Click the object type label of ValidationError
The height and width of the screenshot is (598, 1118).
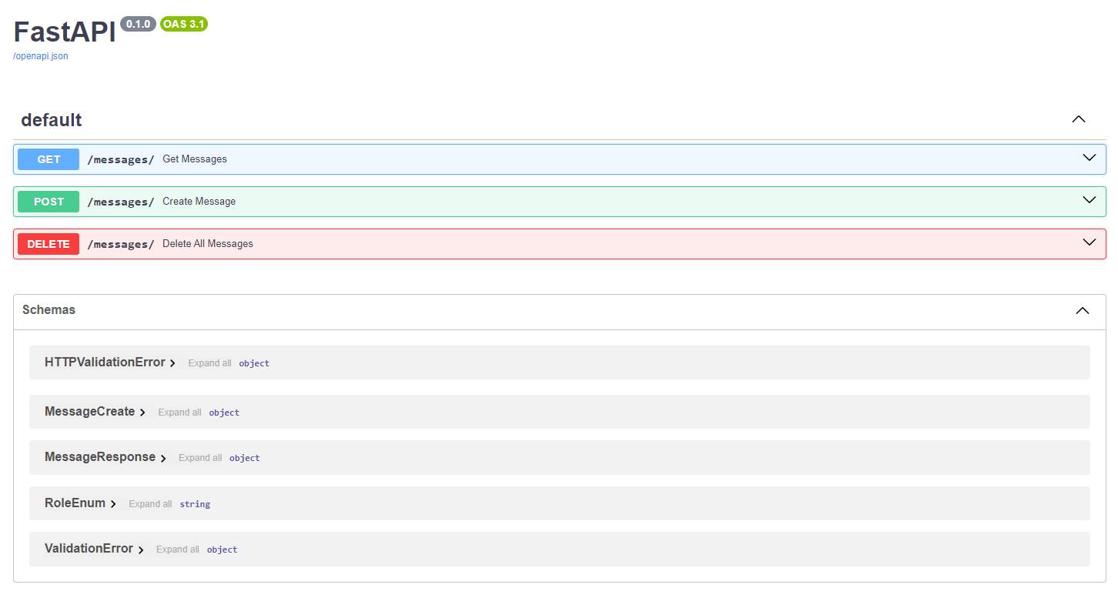222,550
